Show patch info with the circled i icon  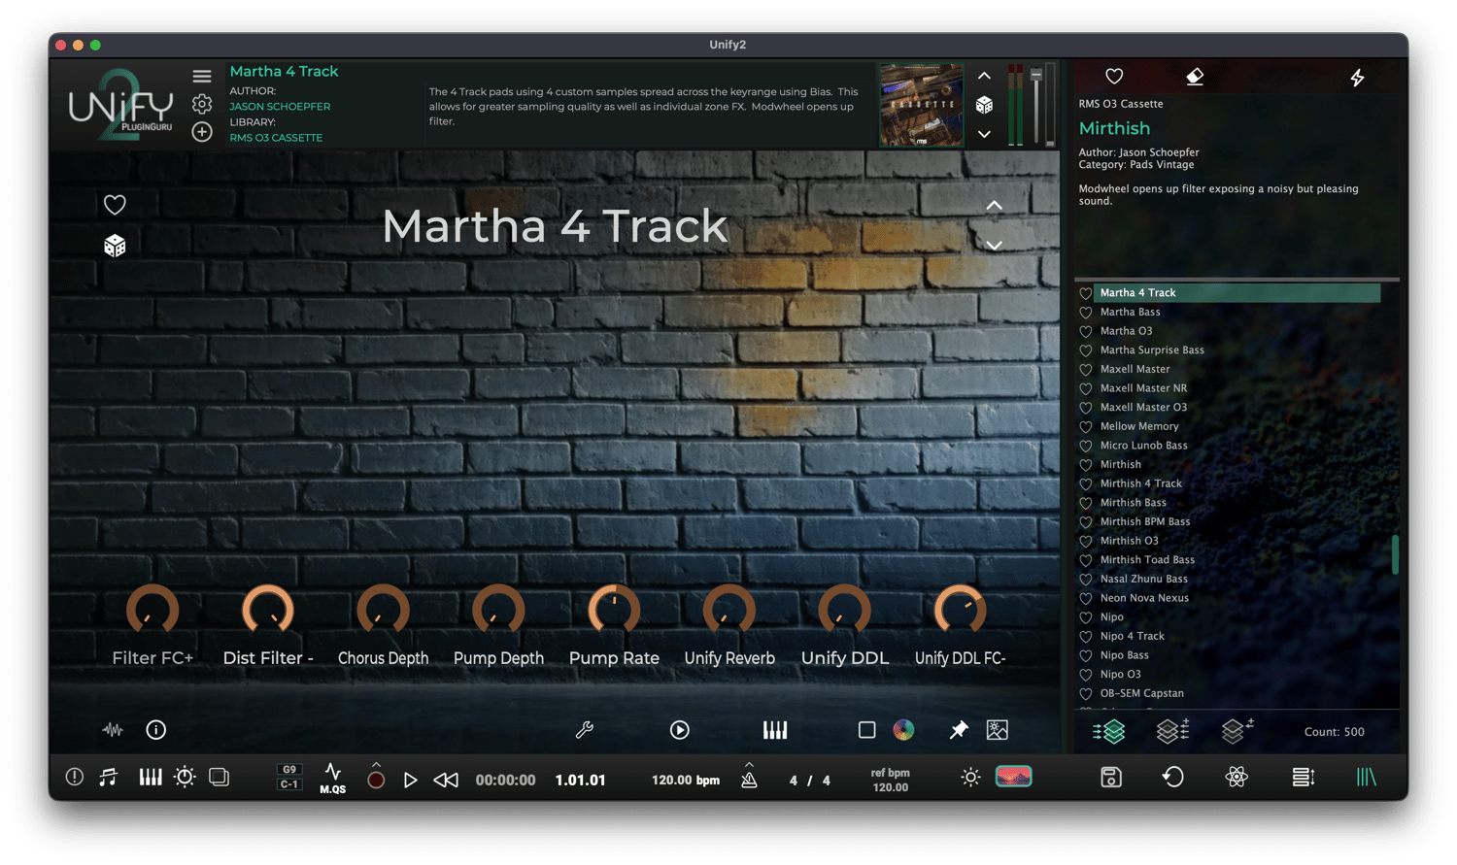(155, 730)
